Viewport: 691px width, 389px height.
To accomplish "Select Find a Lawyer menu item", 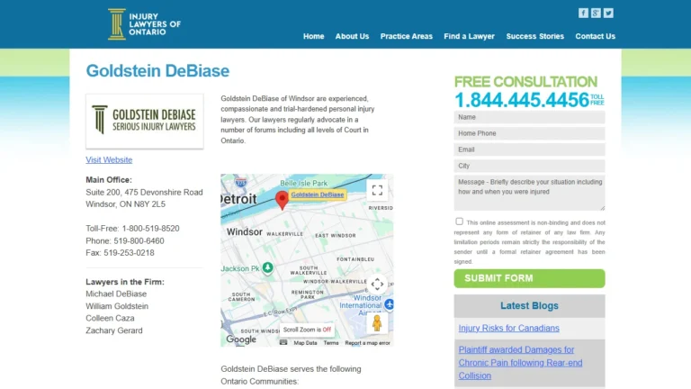I will pos(469,36).
